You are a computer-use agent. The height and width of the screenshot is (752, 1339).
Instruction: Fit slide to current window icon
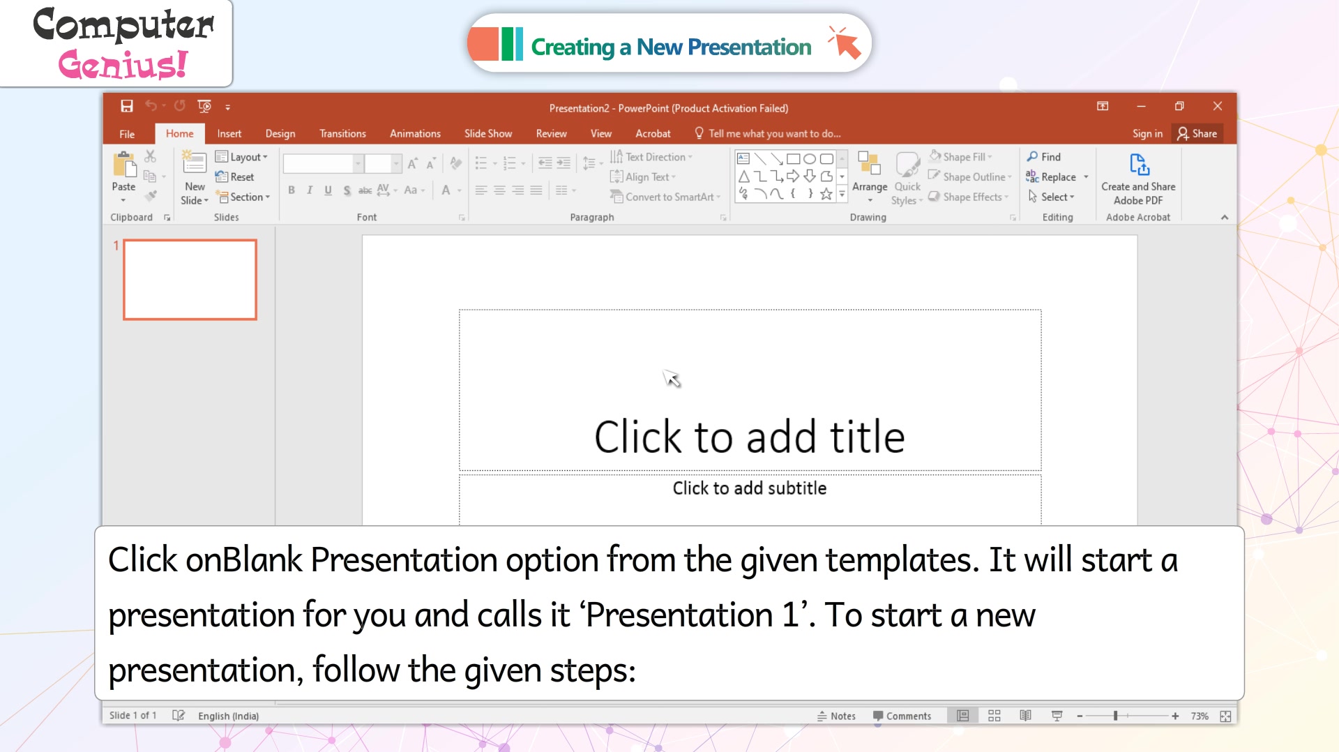(1225, 716)
